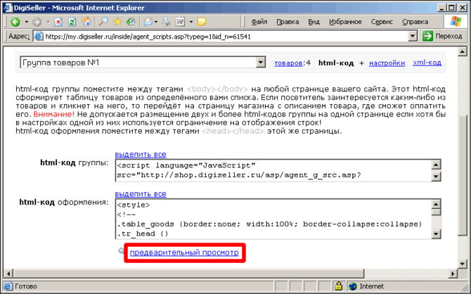This screenshot has height=294, width=471.
Task: Open the Back button history dropdown
Action: click(27, 22)
